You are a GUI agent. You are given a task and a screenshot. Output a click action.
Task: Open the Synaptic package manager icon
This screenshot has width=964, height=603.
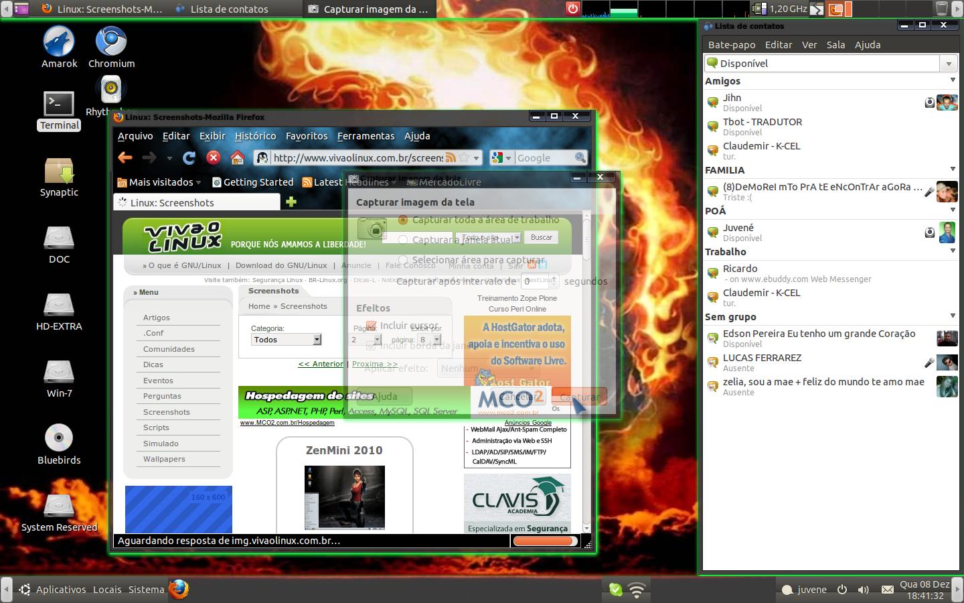tap(59, 177)
